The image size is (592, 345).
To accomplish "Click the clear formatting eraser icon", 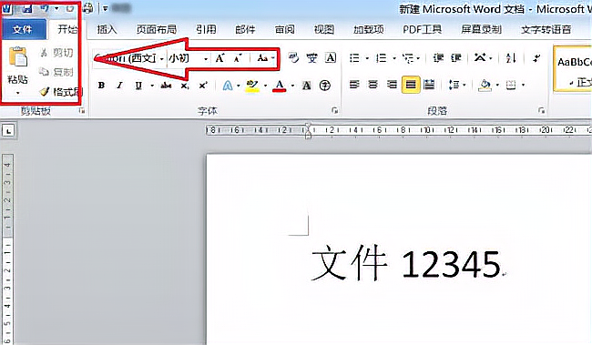I will click(x=293, y=57).
